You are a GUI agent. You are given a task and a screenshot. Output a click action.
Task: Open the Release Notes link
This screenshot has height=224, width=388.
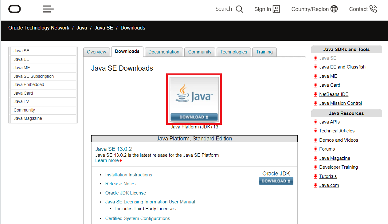pyautogui.click(x=120, y=183)
